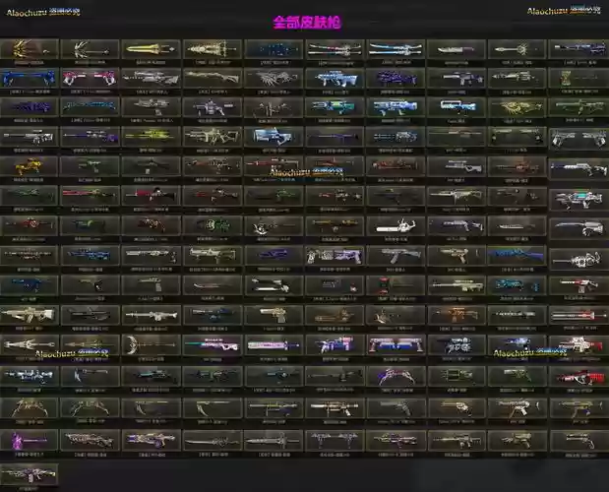
Task: Choose the rifle with red circular emblem
Action: (29, 225)
